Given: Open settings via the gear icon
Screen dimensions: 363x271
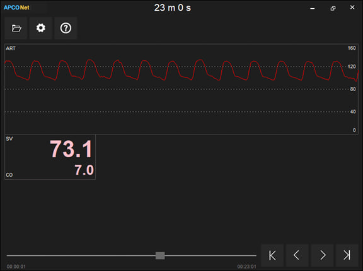Looking at the screenshot, I should 41,28.
